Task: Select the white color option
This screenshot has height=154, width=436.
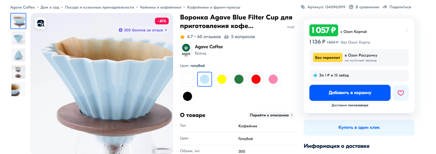Action: (x=187, y=79)
